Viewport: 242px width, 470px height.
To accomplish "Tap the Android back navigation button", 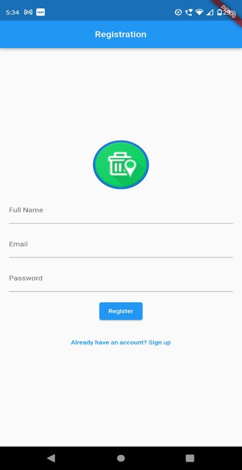I will pos(51,458).
